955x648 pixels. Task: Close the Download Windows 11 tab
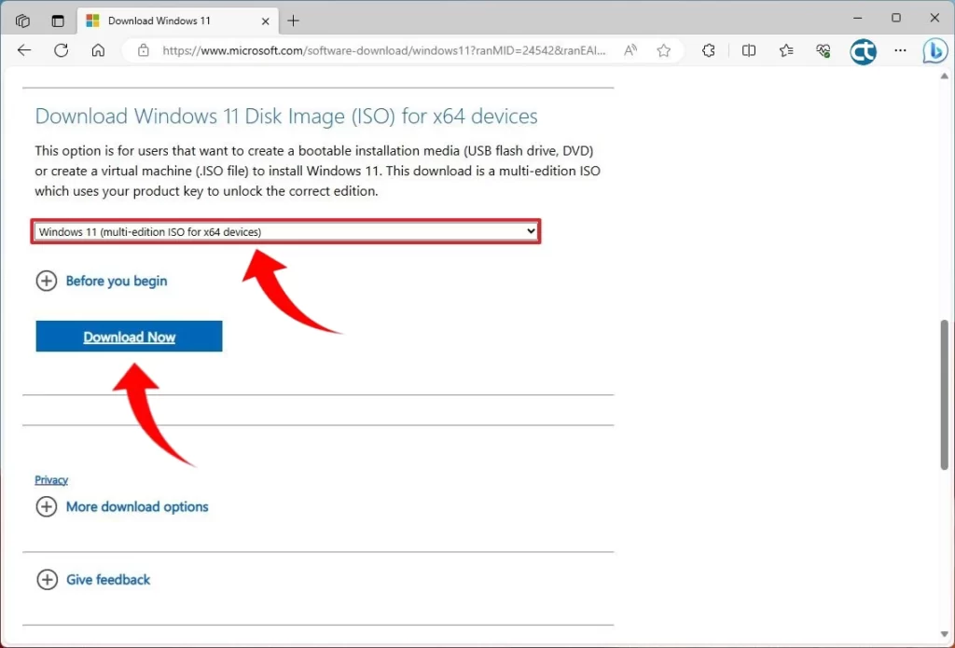point(266,21)
